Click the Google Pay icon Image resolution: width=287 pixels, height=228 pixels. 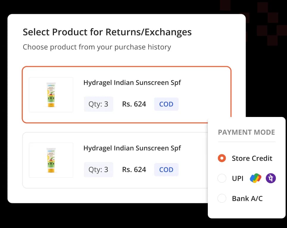point(255,178)
